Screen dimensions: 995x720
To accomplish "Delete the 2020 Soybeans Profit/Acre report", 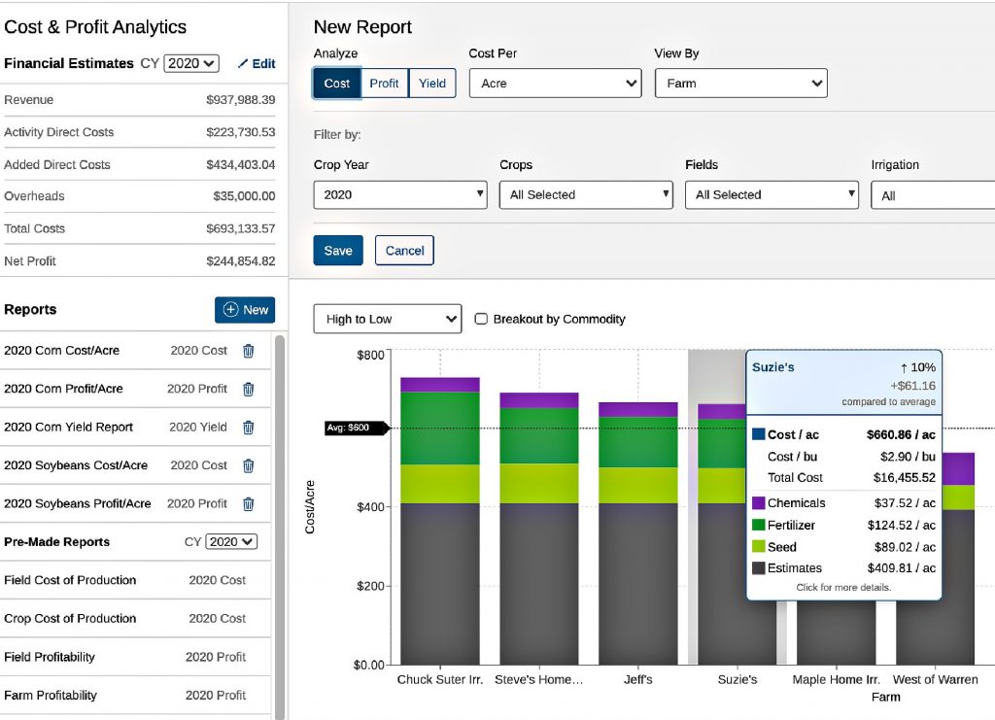I will click(x=248, y=503).
